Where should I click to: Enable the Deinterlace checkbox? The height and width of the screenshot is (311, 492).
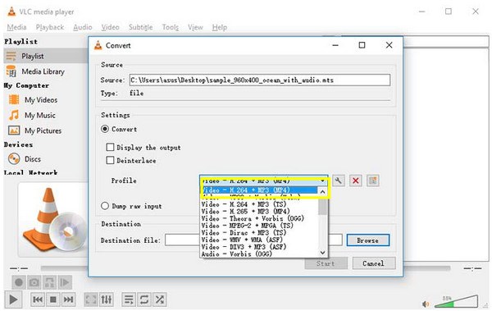(x=110, y=161)
